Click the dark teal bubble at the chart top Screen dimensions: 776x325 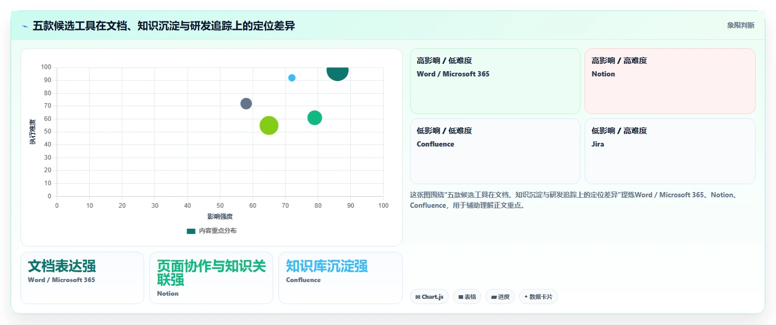point(337,74)
